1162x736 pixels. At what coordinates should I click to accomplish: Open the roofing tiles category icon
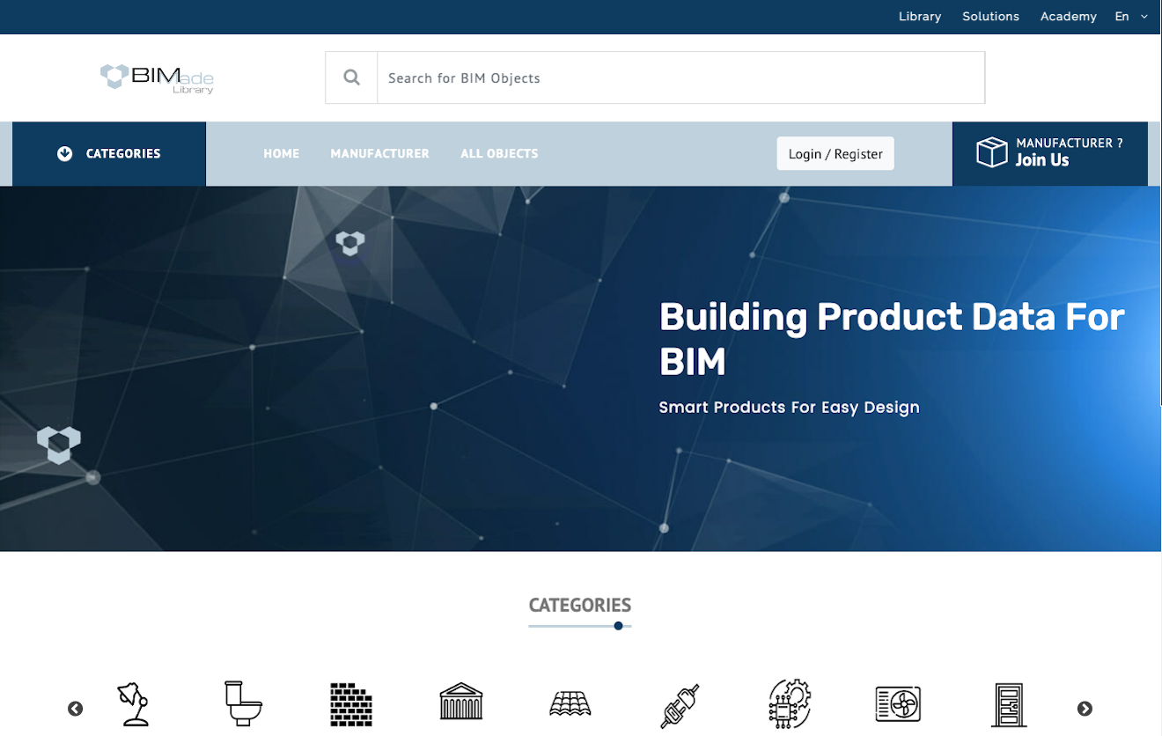(570, 702)
